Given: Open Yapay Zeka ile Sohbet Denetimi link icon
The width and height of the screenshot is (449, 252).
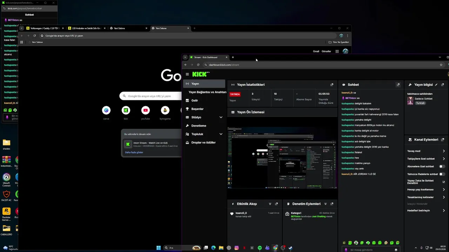Looking at the screenshot, I should coord(444,182).
